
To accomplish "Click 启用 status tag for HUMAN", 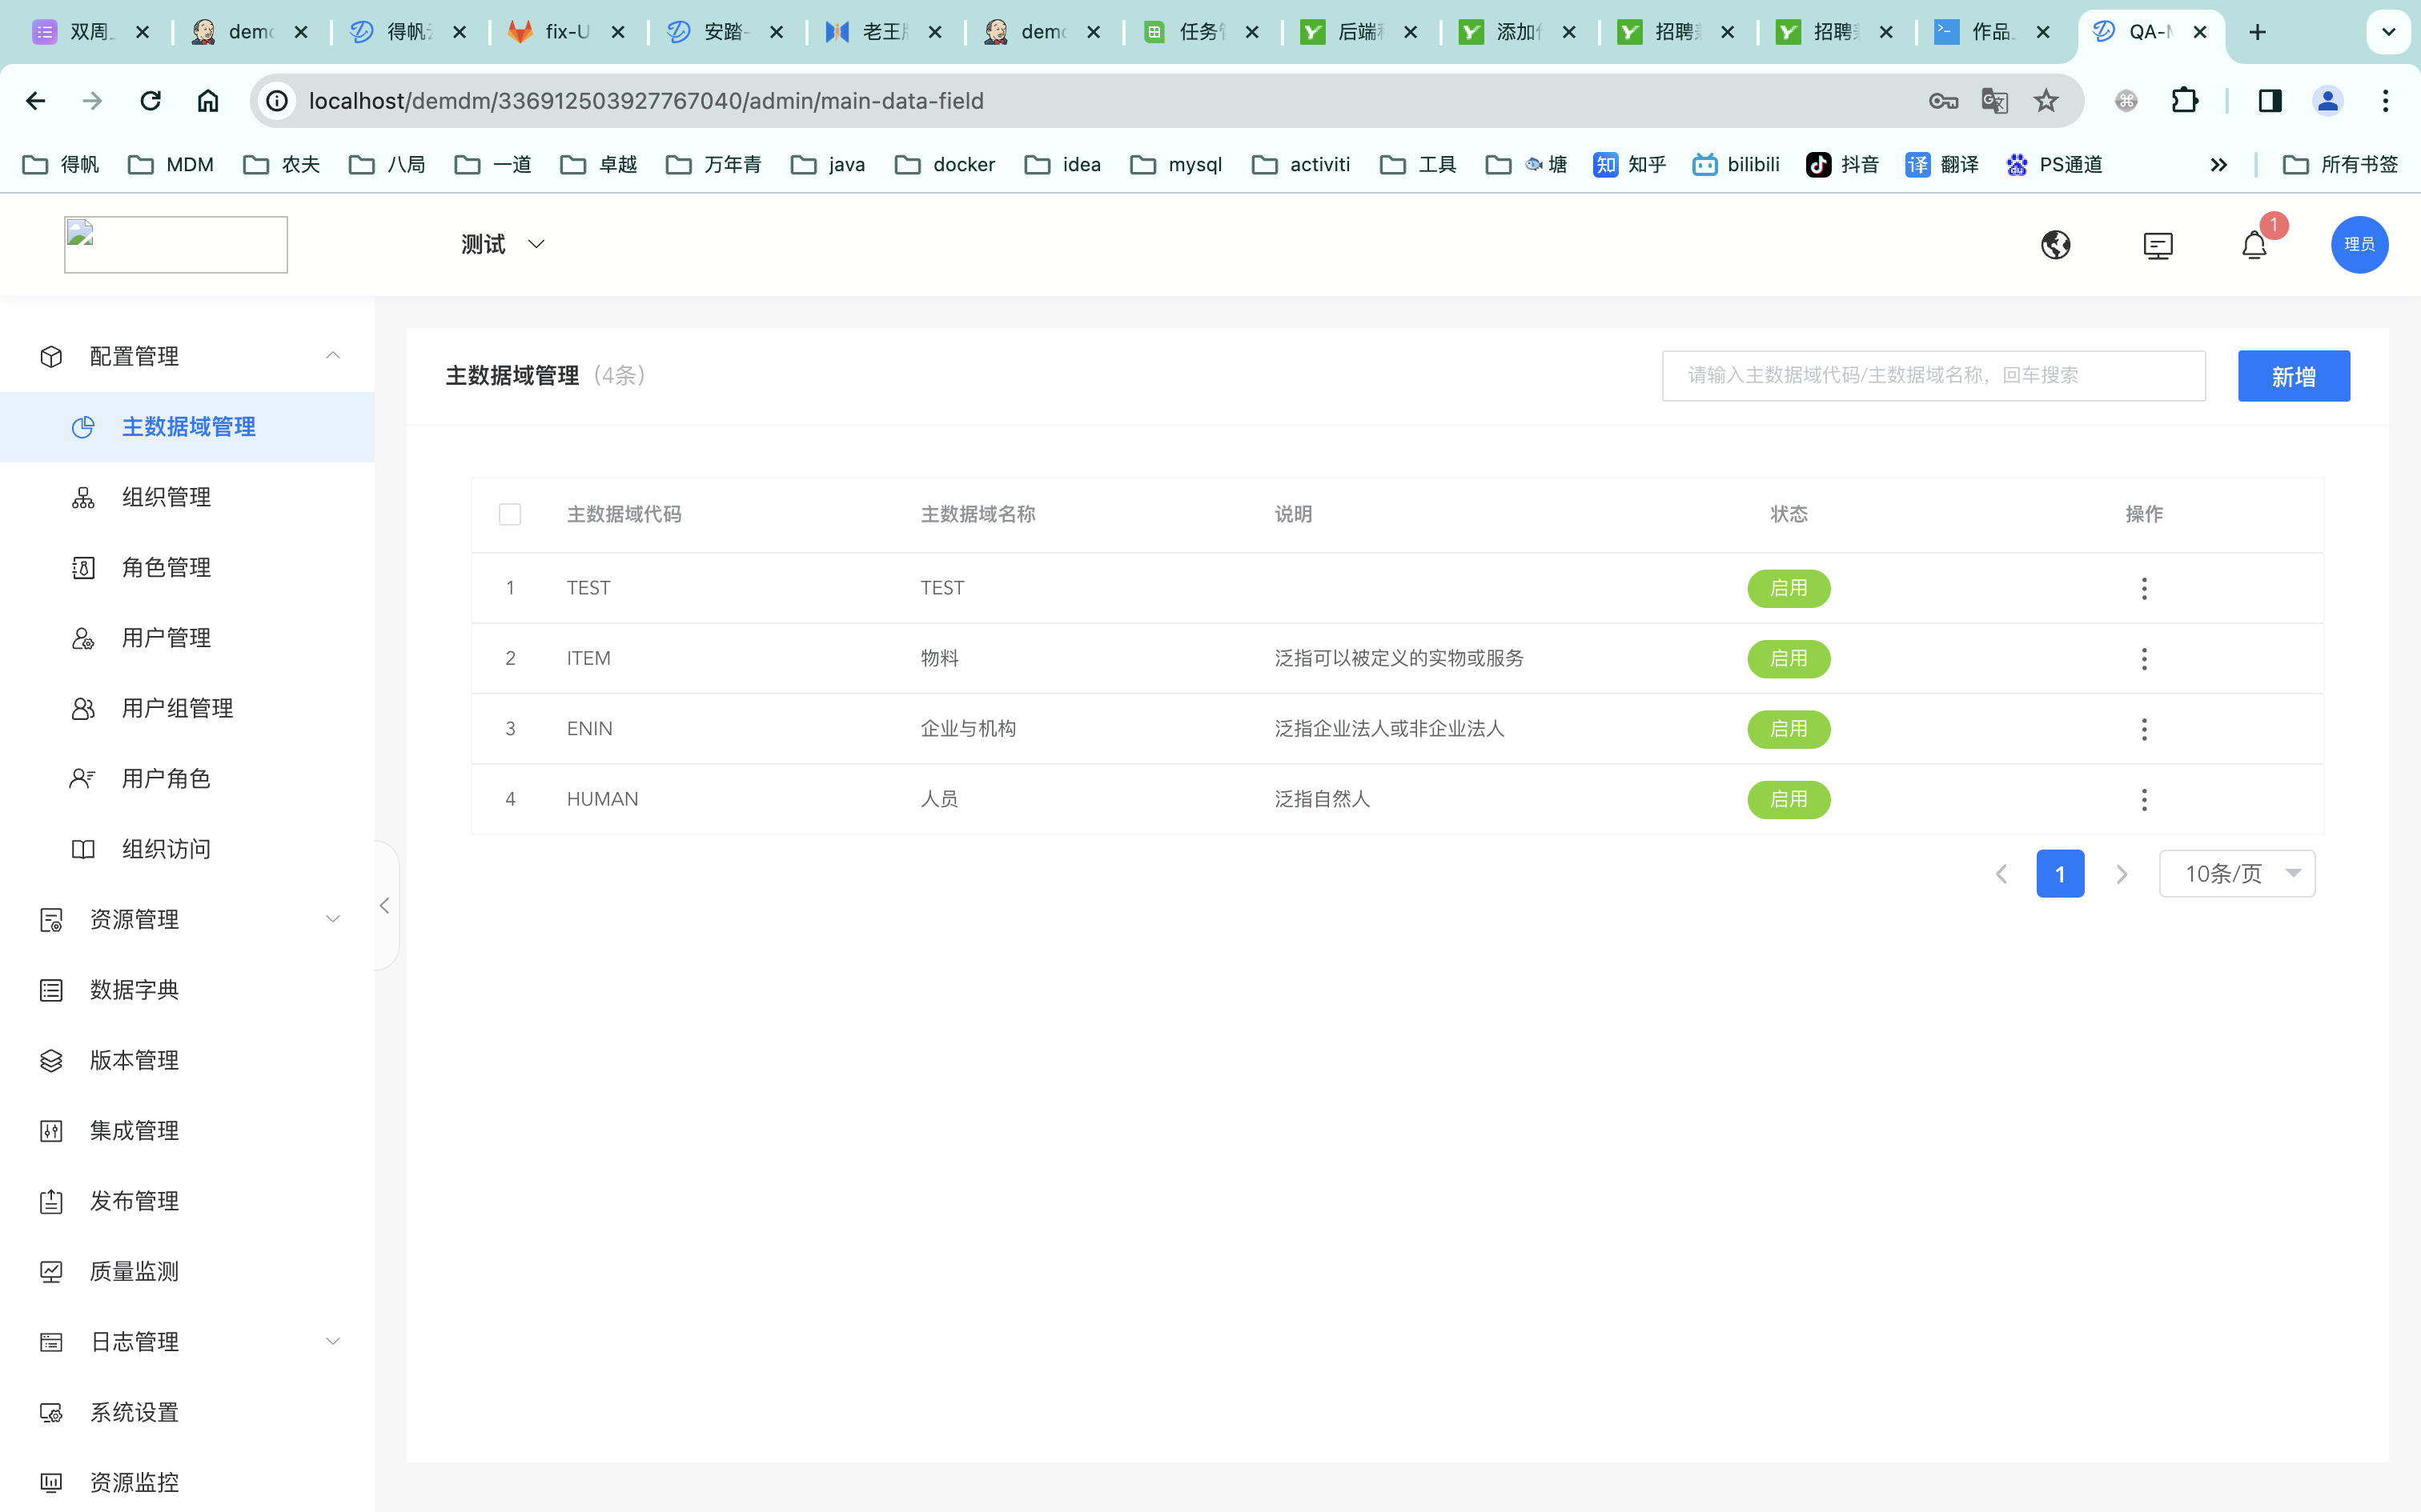I will [1789, 800].
